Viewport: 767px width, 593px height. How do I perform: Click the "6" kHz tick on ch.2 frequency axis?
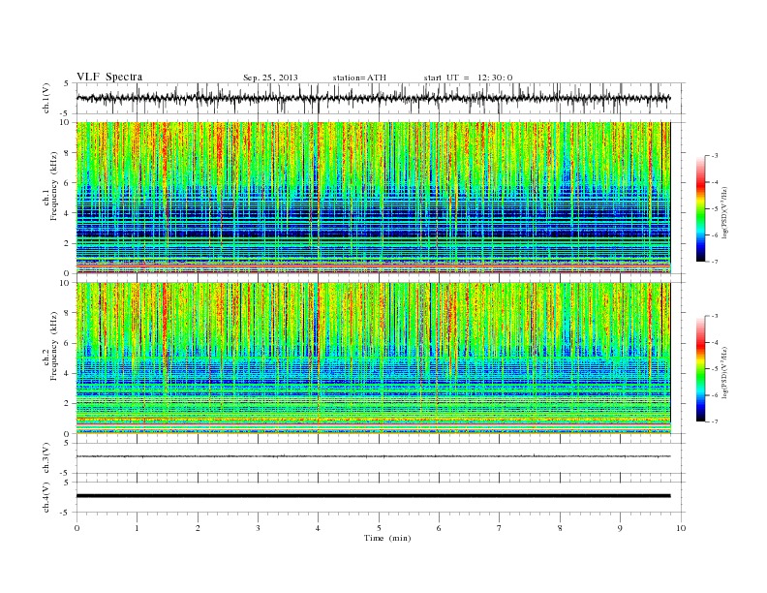(68, 343)
